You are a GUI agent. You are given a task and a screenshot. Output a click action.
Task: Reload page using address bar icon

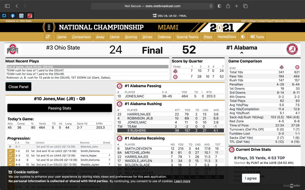[x=211, y=6]
